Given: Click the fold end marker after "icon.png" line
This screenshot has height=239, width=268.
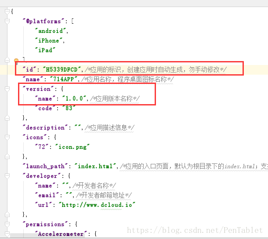Looking at the screenshot, I should click(x=7, y=156).
